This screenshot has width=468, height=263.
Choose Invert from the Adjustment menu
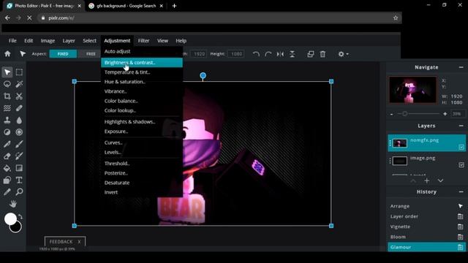click(x=142, y=192)
